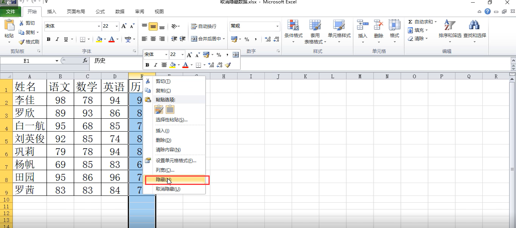Toggle Bold in the floating mini toolbar

[x=147, y=65]
